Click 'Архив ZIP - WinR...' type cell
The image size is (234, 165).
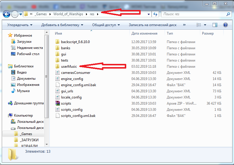(x=181, y=103)
